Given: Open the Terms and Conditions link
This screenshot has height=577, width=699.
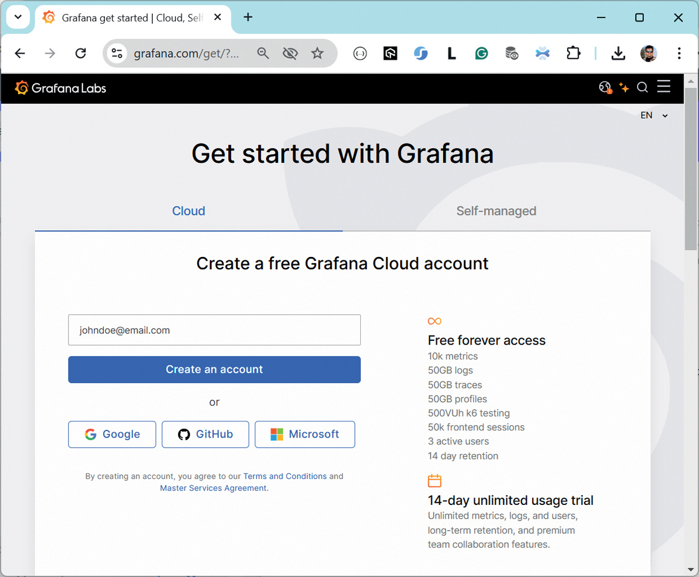Looking at the screenshot, I should pyautogui.click(x=285, y=476).
